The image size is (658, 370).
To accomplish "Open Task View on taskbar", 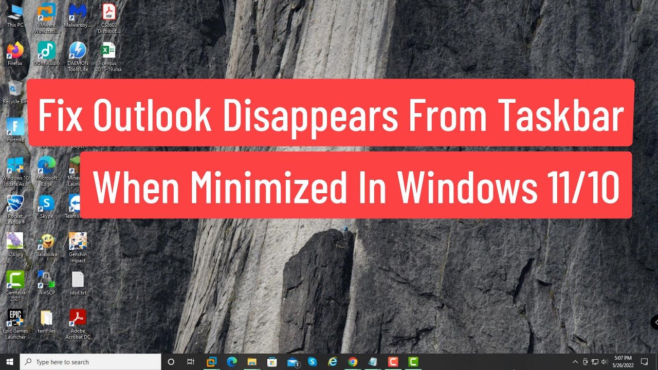I will pyautogui.click(x=191, y=362).
